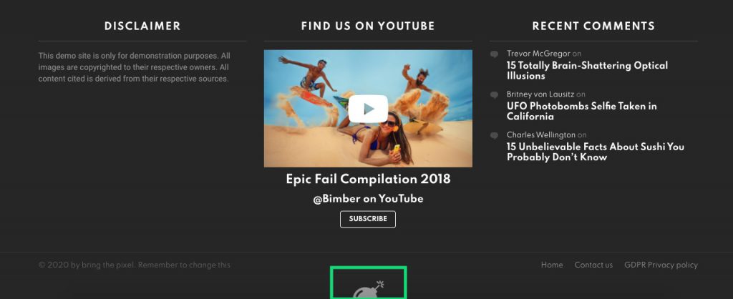Viewport: 733px width, 299px height.
Task: Click the Recent Comments heading
Action: point(593,26)
